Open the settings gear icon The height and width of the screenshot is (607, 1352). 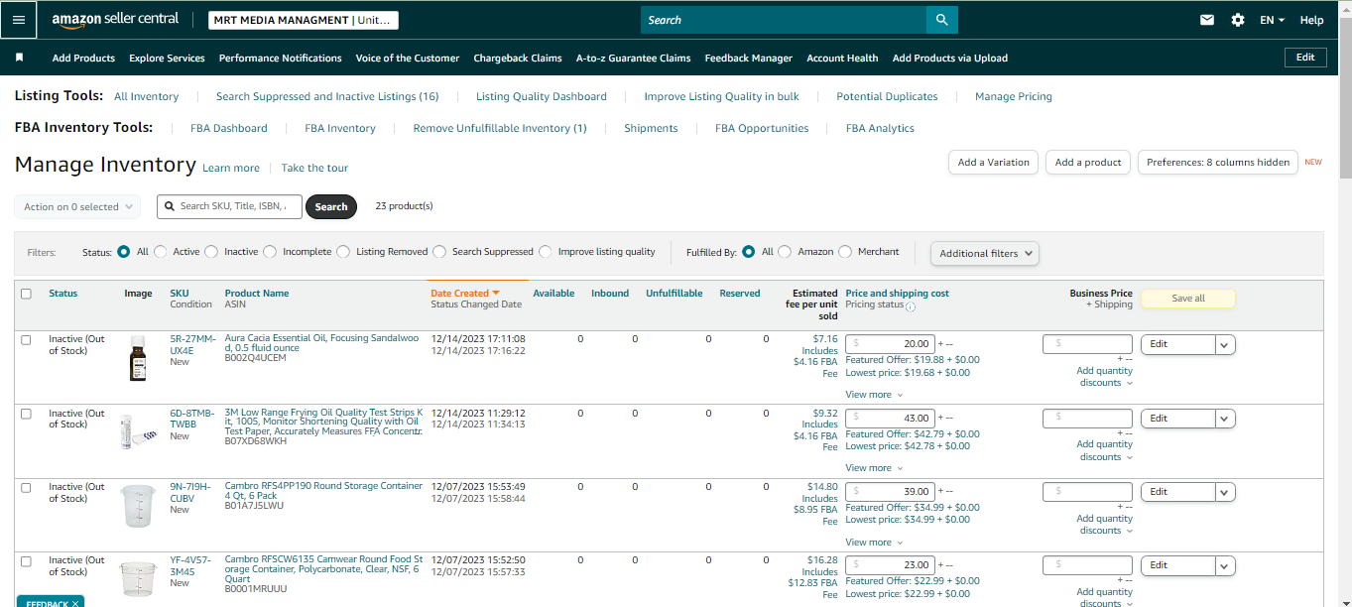click(x=1237, y=20)
